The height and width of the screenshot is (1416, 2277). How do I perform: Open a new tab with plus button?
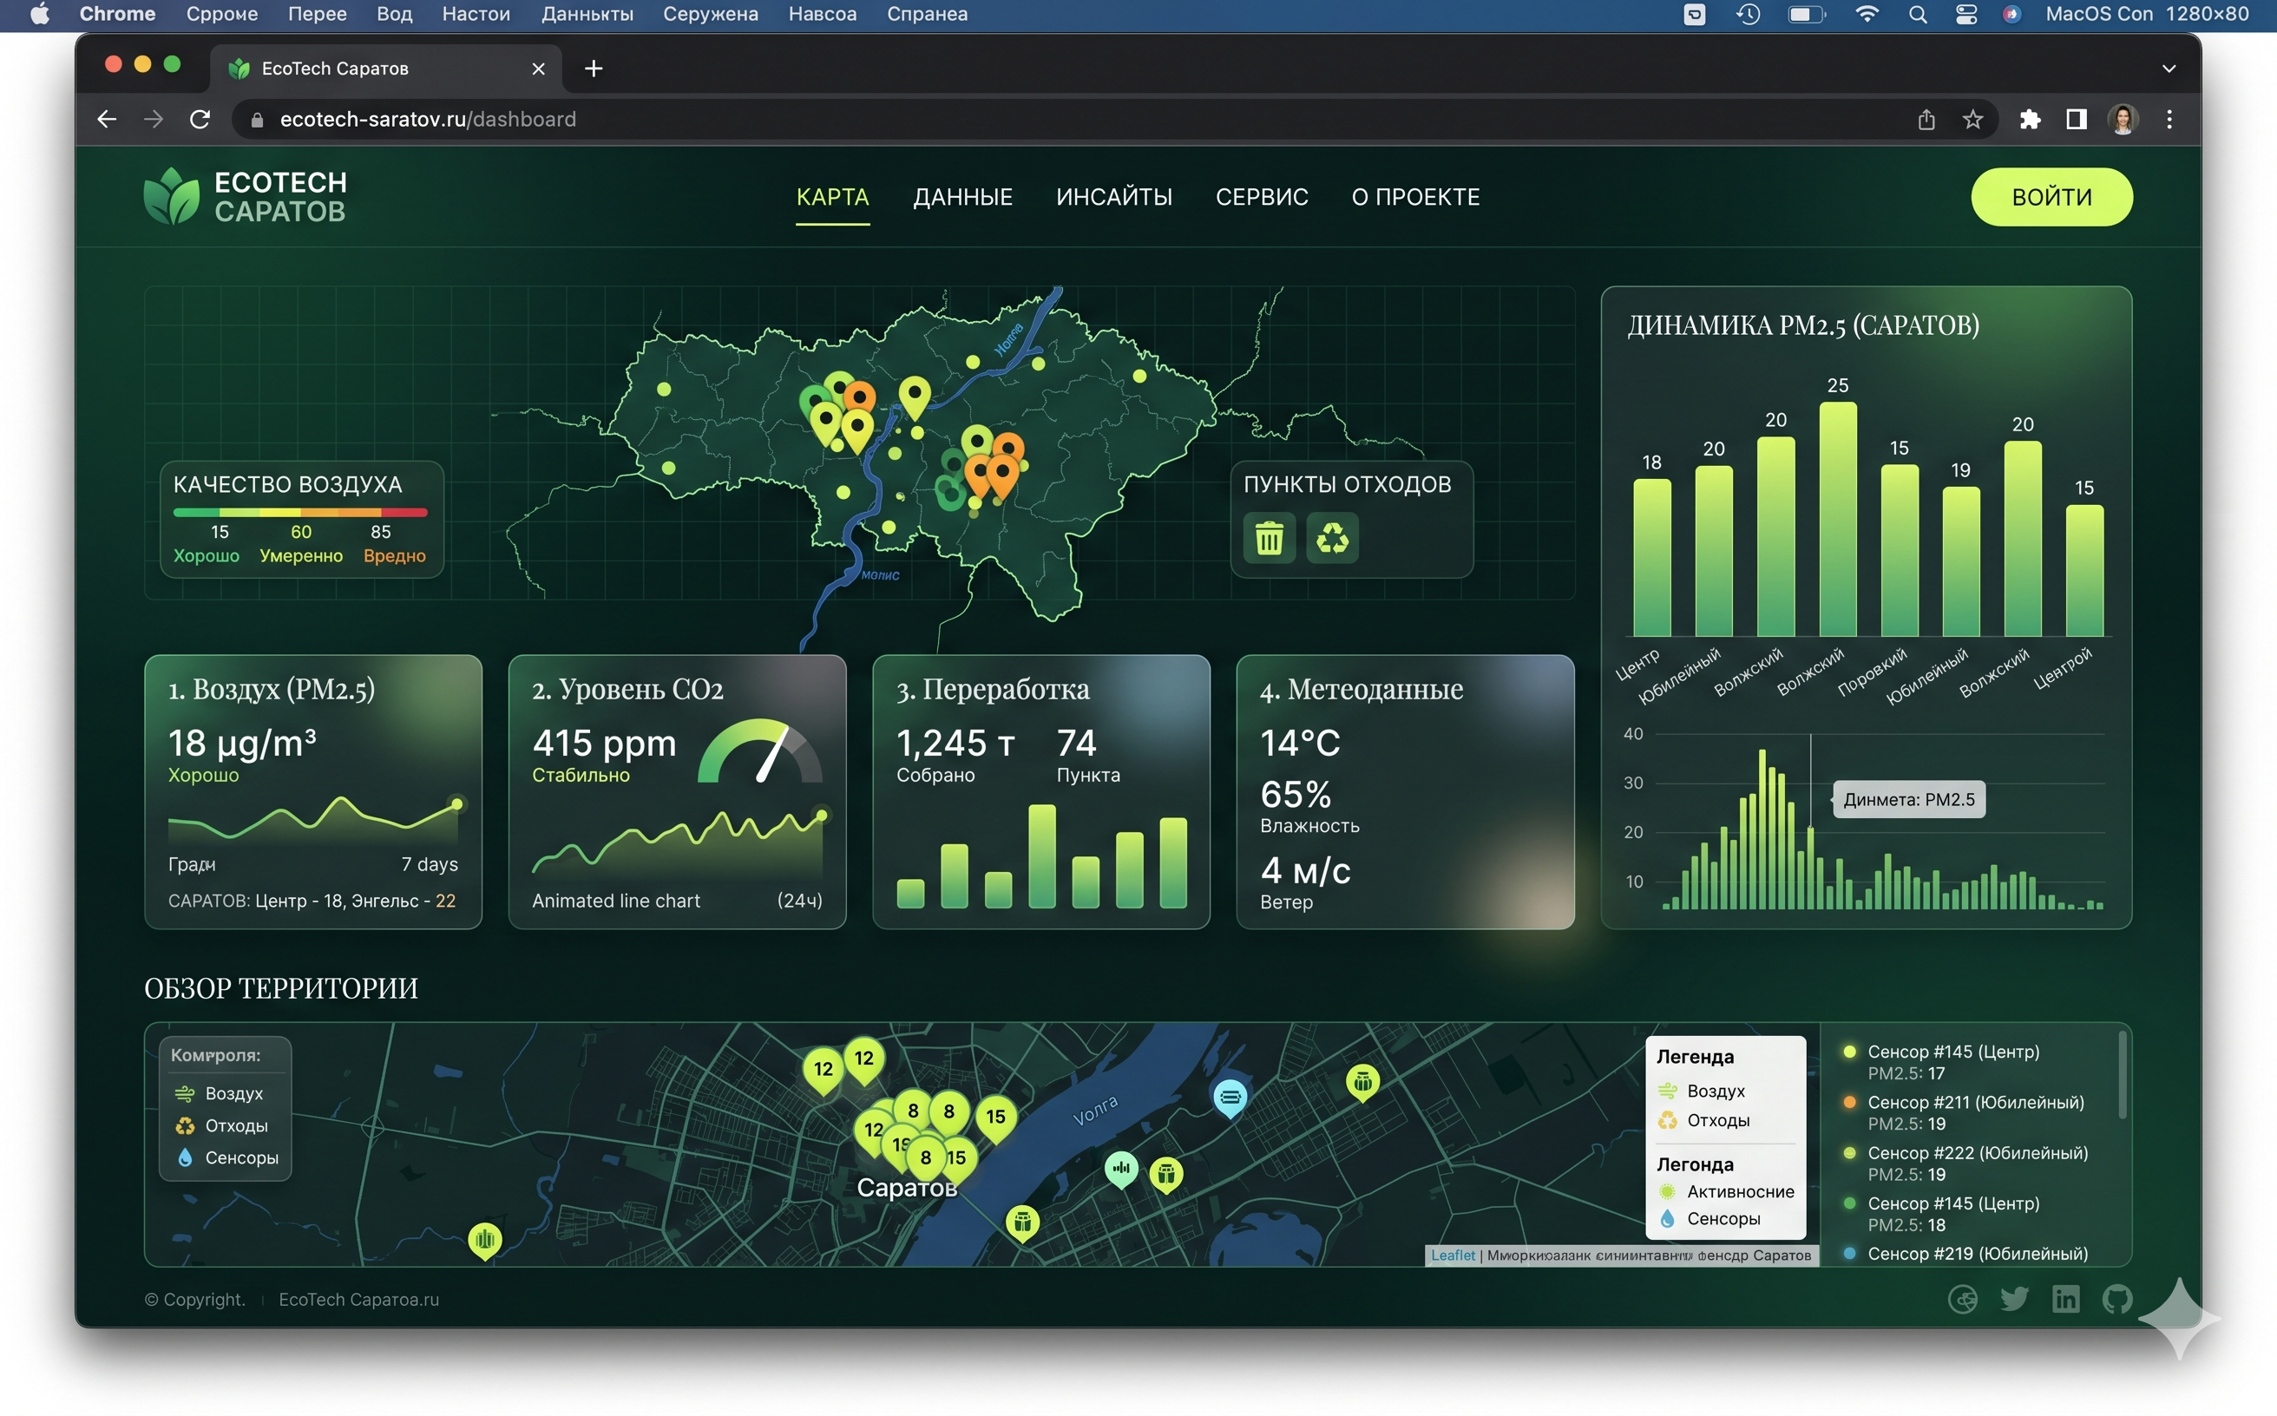point(593,69)
